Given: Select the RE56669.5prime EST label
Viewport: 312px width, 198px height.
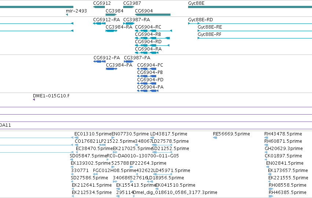Looking at the screenshot, I should [x=231, y=134].
